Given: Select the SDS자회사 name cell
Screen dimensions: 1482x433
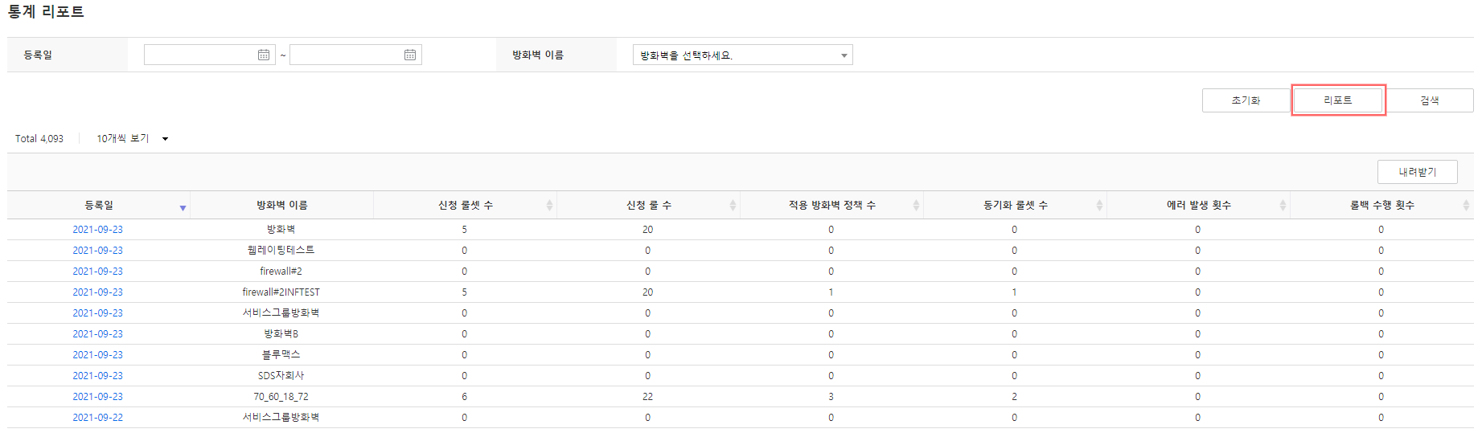Looking at the screenshot, I should 281,376.
